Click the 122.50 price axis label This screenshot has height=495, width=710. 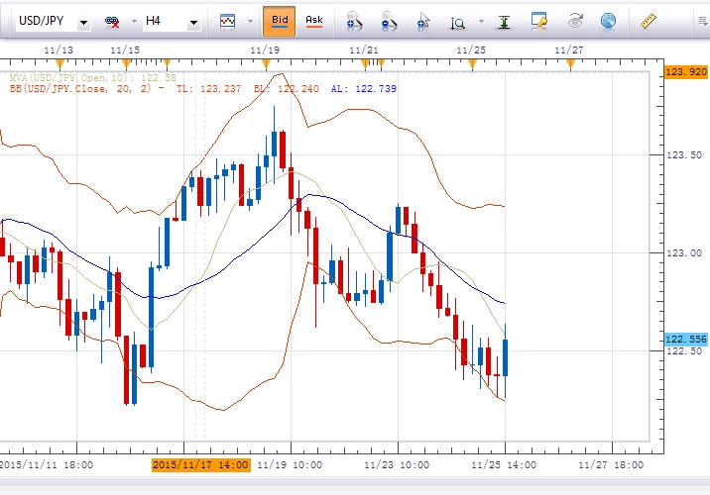(684, 351)
